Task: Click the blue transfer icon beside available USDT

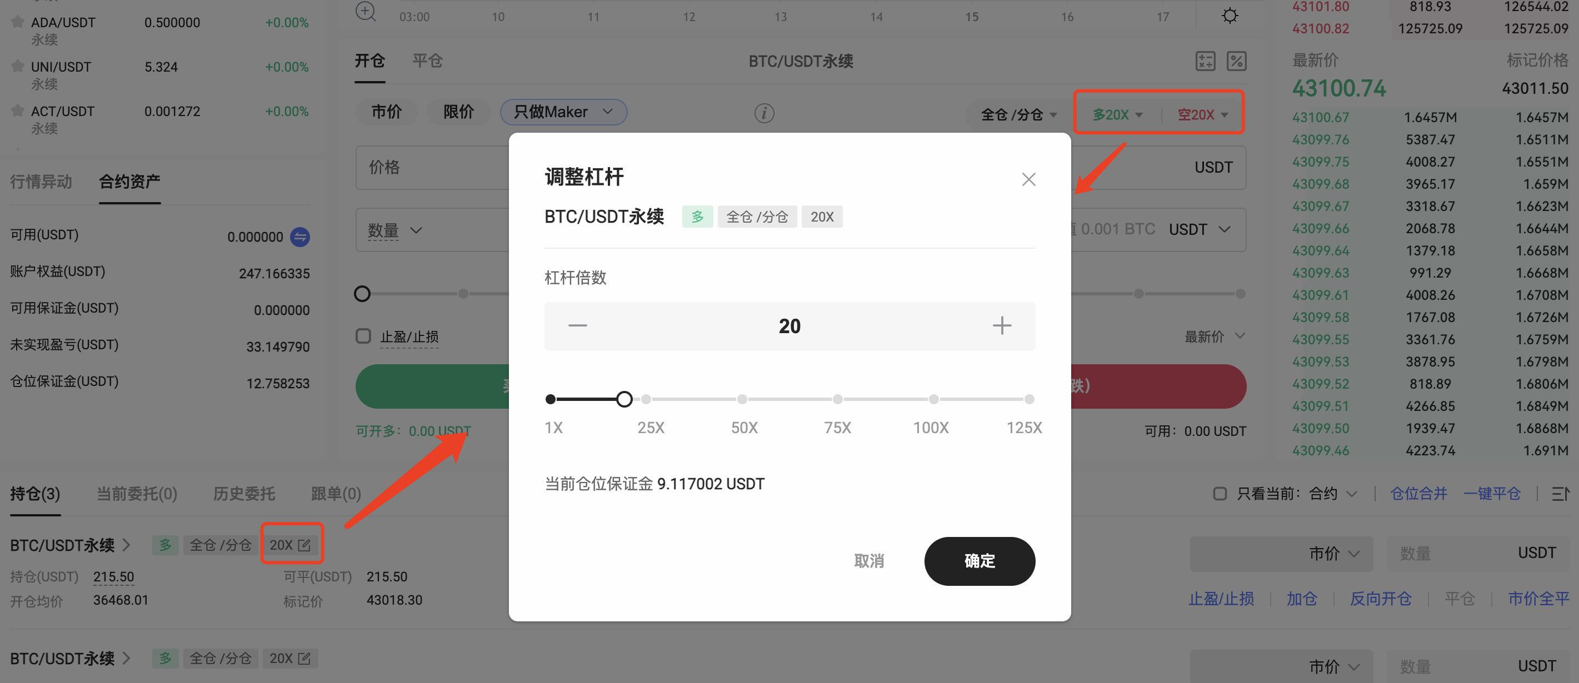Action: tap(299, 237)
